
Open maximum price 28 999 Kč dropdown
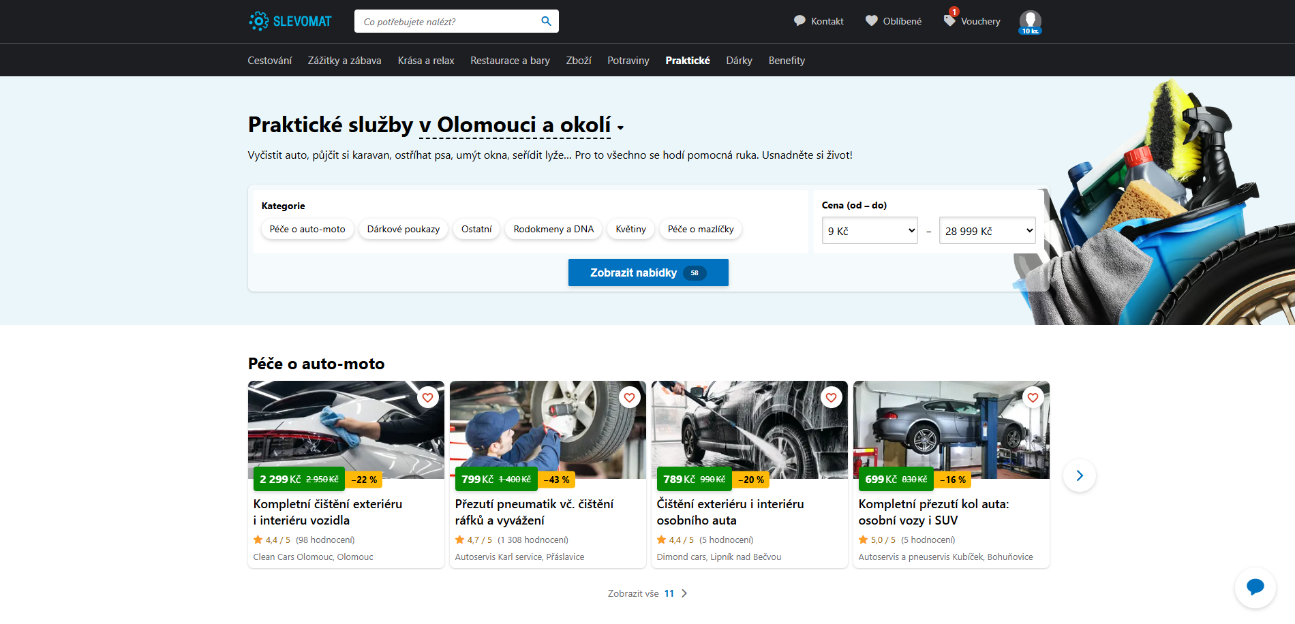(x=987, y=231)
